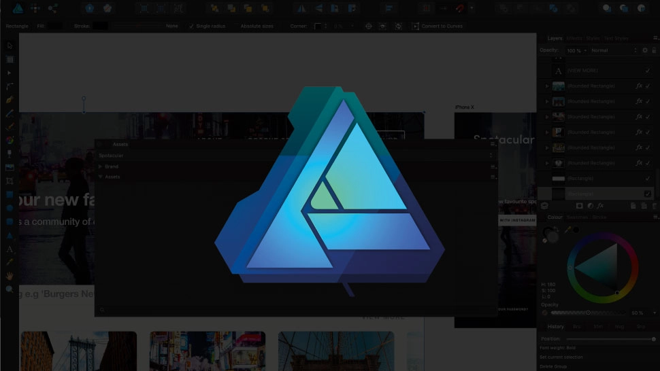Select the Ellipse shape tool

point(10,207)
